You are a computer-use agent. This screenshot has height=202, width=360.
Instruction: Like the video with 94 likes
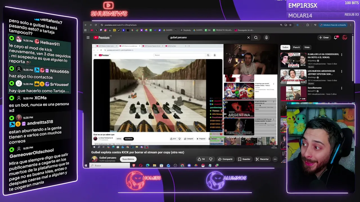tap(201, 159)
